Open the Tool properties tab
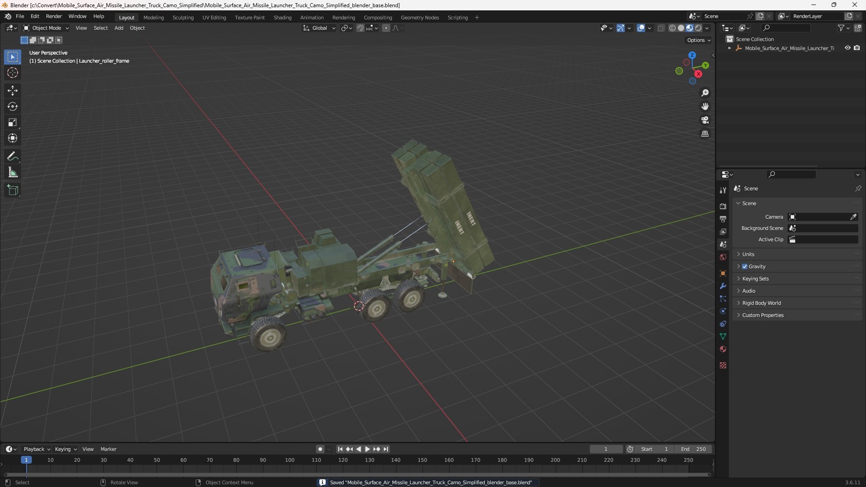866x487 pixels. (x=723, y=190)
